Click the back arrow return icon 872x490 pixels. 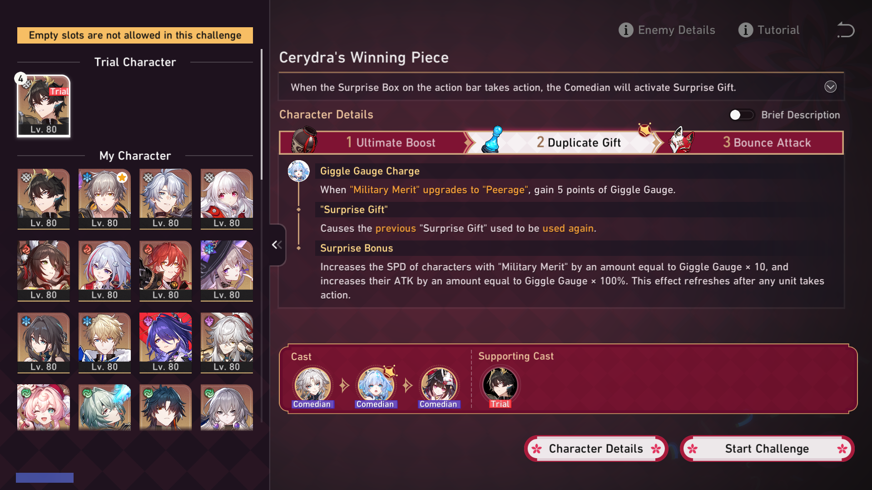846,30
